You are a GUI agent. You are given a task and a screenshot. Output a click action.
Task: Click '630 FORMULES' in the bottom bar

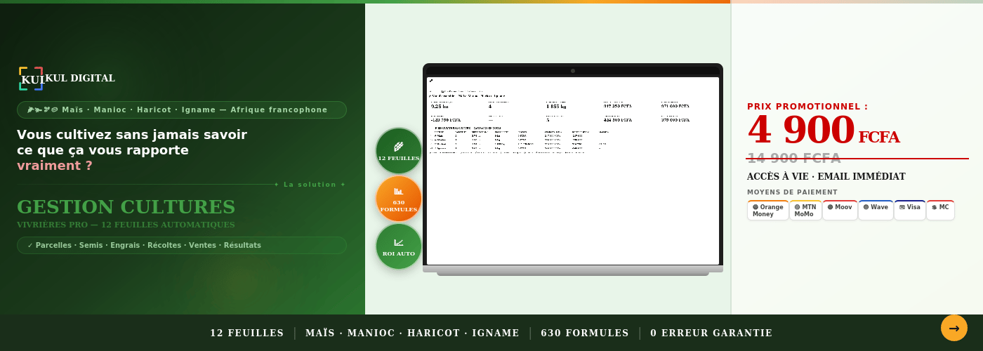click(x=585, y=333)
